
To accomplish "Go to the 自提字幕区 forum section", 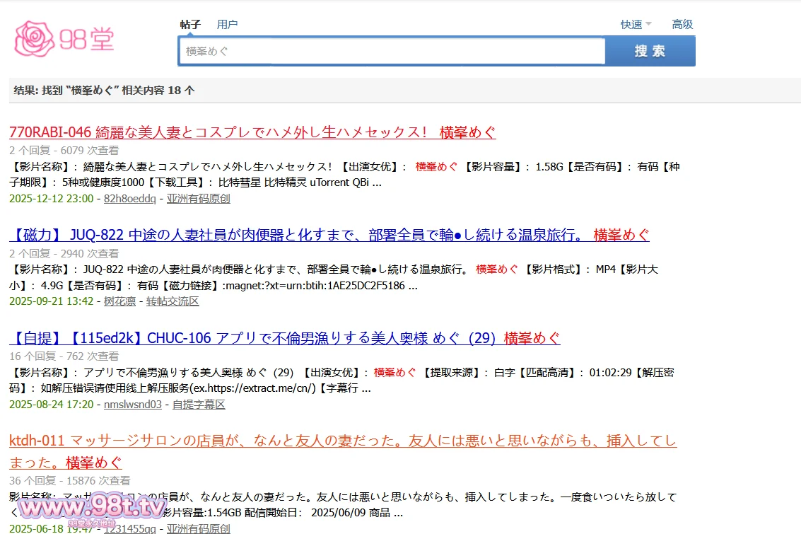I will (199, 405).
